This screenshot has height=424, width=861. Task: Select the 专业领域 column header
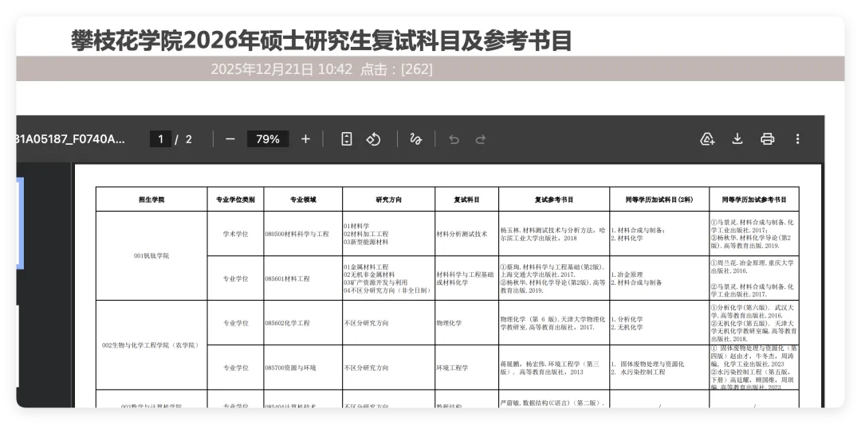point(303,200)
